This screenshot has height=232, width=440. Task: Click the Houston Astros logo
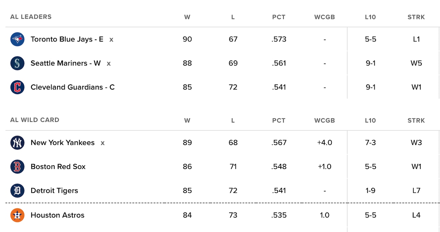pyautogui.click(x=17, y=215)
